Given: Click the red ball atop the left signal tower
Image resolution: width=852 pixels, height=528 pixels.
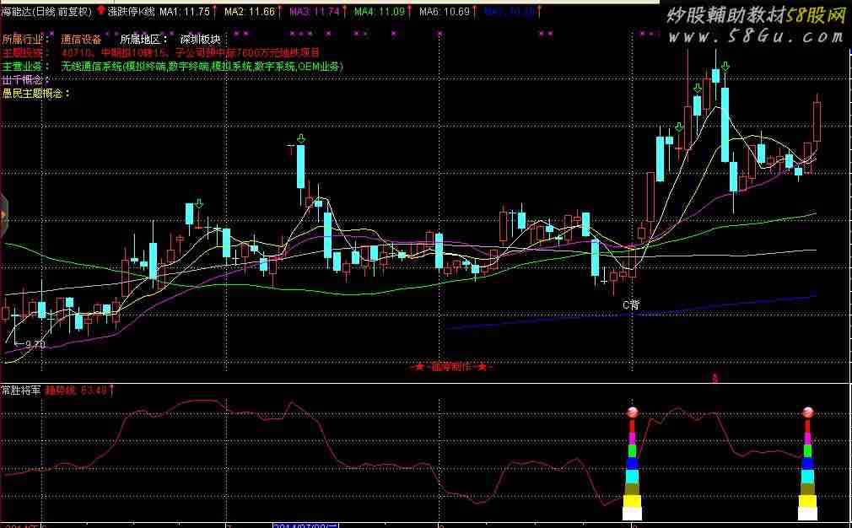Looking at the screenshot, I should (633, 412).
